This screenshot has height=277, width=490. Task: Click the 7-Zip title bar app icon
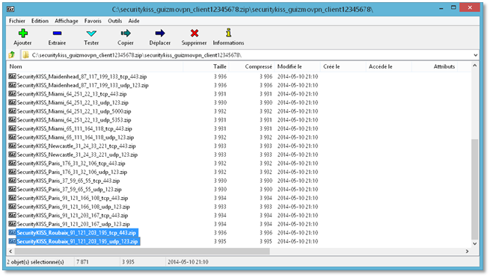tap(10, 9)
